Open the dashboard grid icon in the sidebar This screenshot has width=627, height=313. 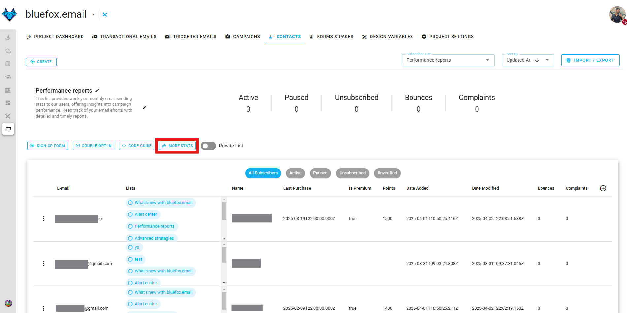pyautogui.click(x=8, y=103)
